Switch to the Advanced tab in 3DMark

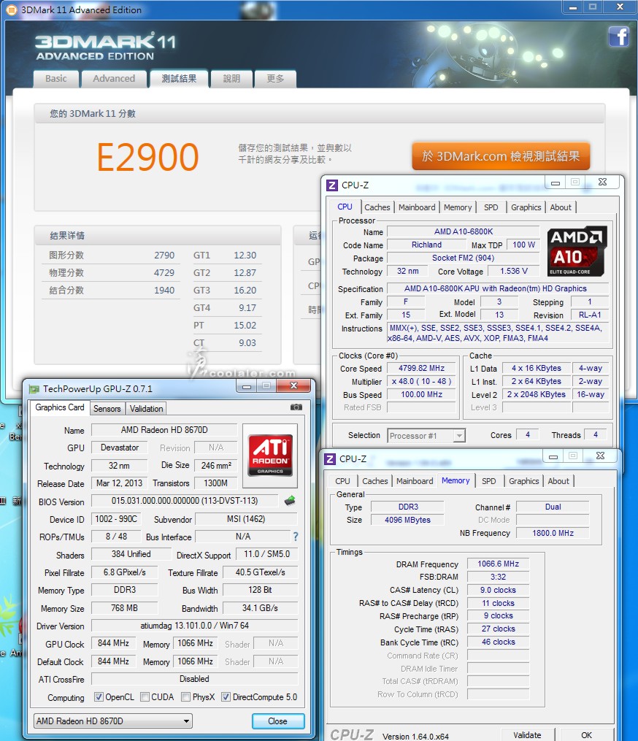point(114,78)
